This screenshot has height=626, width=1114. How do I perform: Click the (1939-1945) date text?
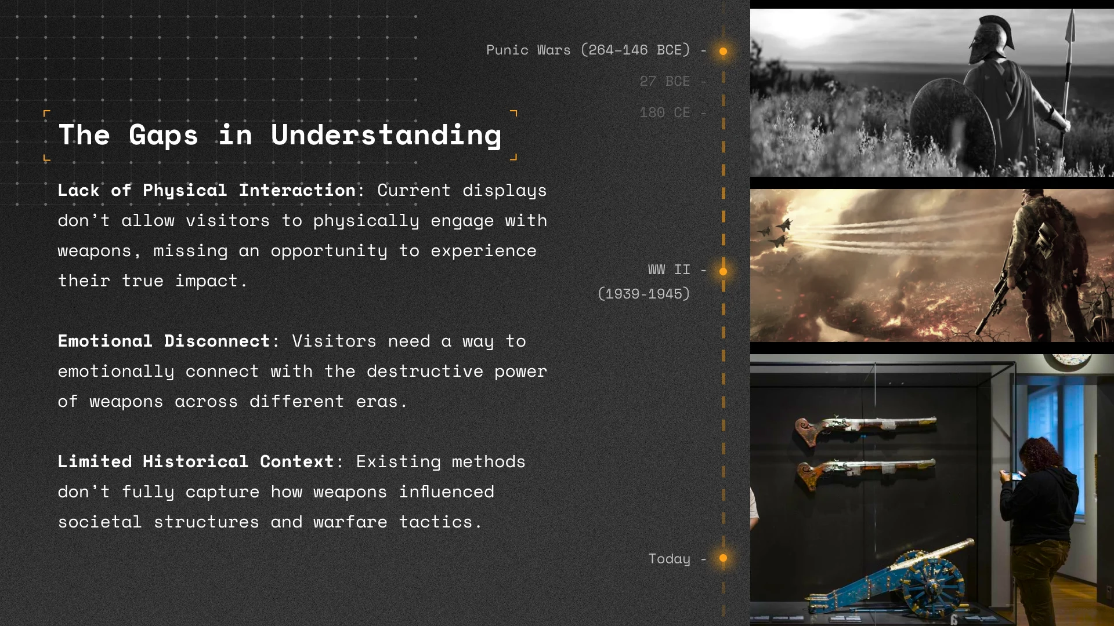pos(643,294)
